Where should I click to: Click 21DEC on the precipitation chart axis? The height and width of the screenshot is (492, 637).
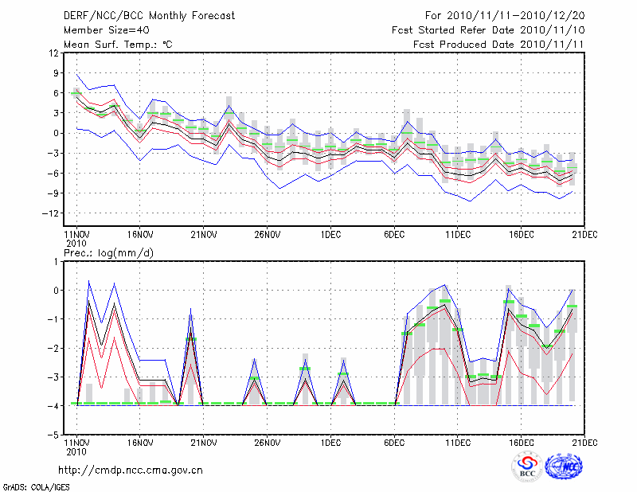coord(585,442)
